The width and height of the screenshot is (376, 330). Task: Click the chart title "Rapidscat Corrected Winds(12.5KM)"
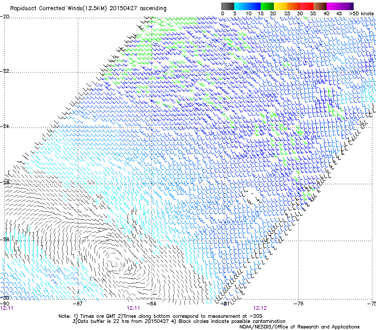tap(59, 9)
